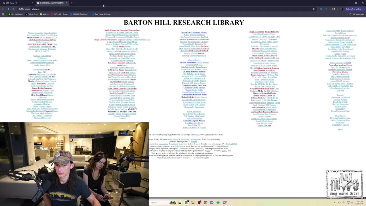366x206 pixels.
Task: Open Spotify from the taskbar
Action: (218, 203)
